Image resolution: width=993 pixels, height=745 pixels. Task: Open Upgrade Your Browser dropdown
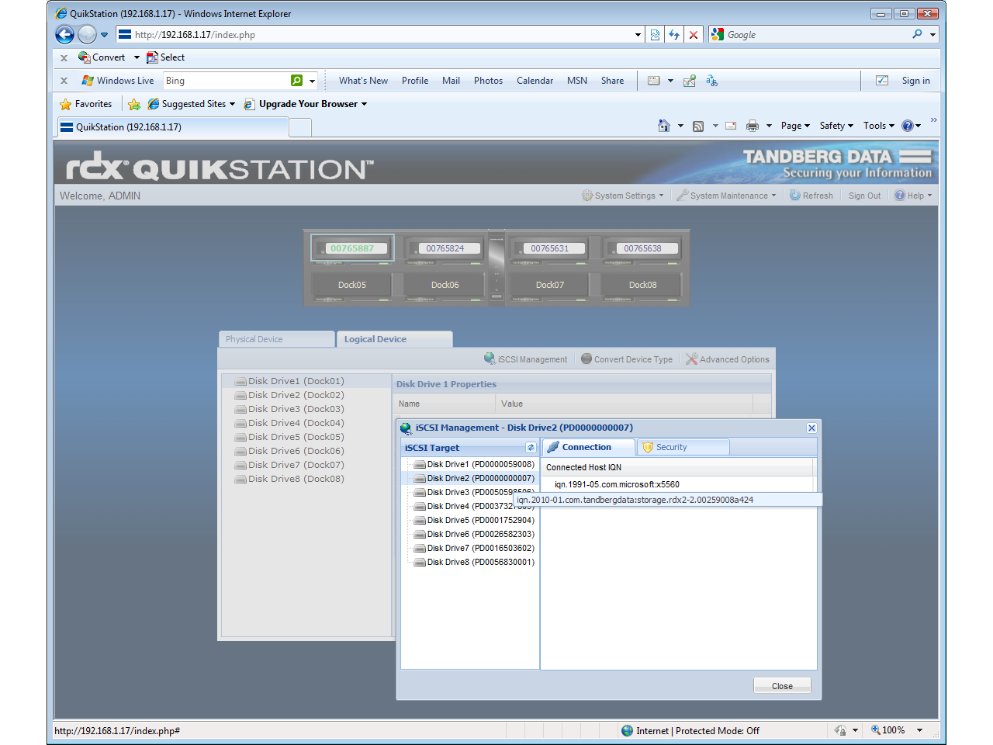(x=306, y=104)
